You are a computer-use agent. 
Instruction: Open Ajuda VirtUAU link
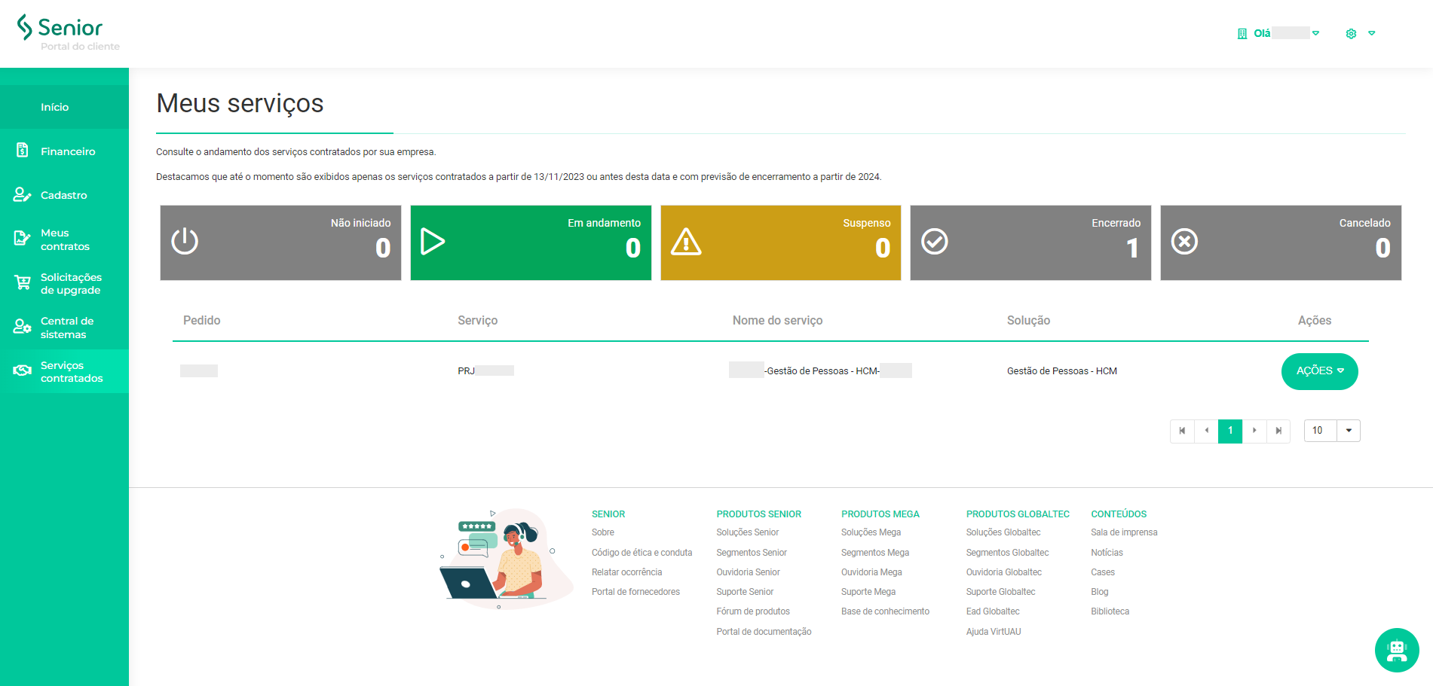994,632
